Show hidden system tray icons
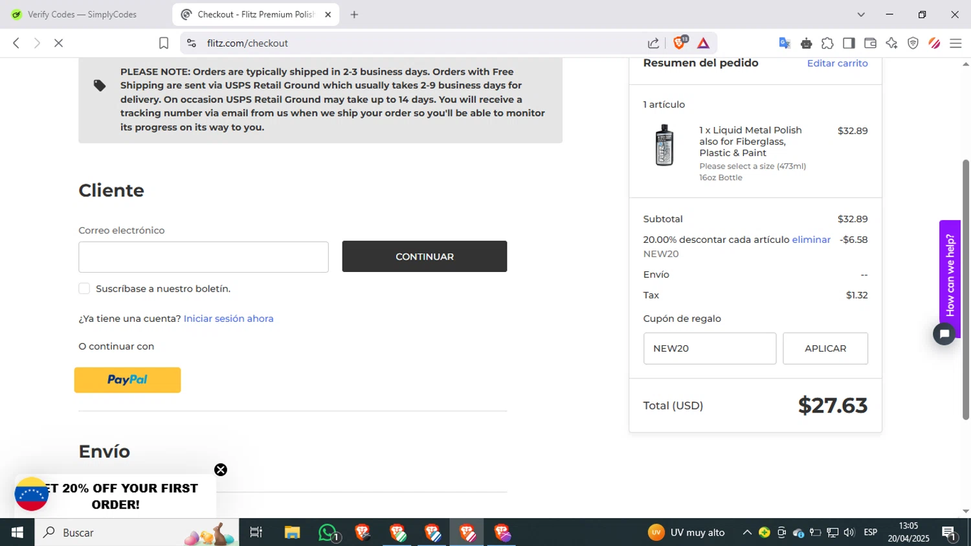Image resolution: width=971 pixels, height=546 pixels. pyautogui.click(x=747, y=532)
